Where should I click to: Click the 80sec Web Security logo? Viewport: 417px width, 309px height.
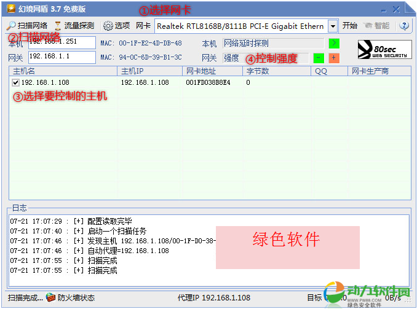(384, 50)
